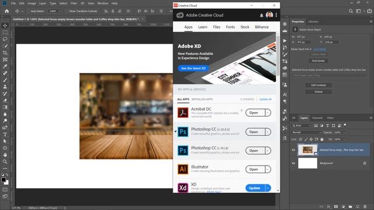The image size is (374, 210).
Task: Open dropdown arrow next to Acrobat Open
Action: tap(268, 113)
